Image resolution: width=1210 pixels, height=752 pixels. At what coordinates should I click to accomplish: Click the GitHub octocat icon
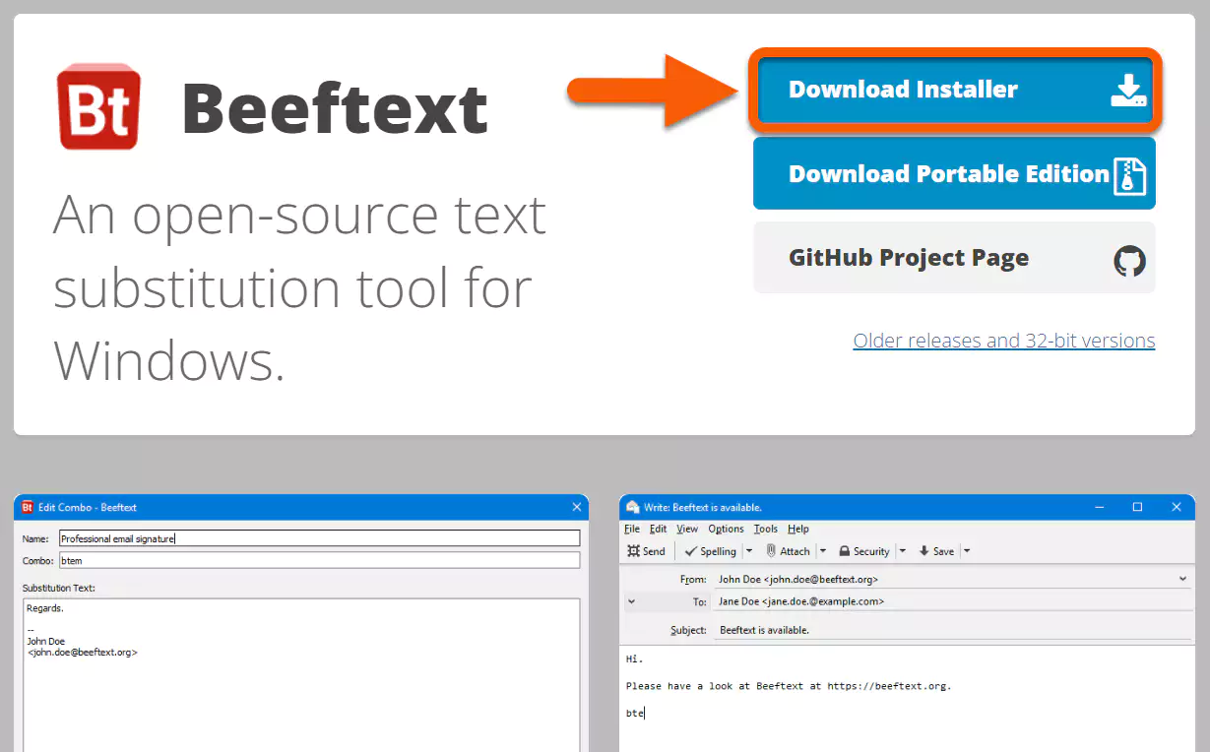pyautogui.click(x=1129, y=260)
